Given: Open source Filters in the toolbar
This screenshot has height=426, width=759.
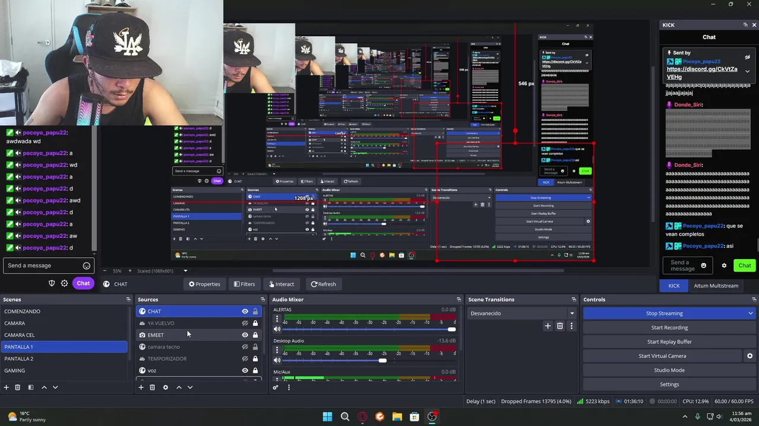Looking at the screenshot, I should (x=244, y=284).
